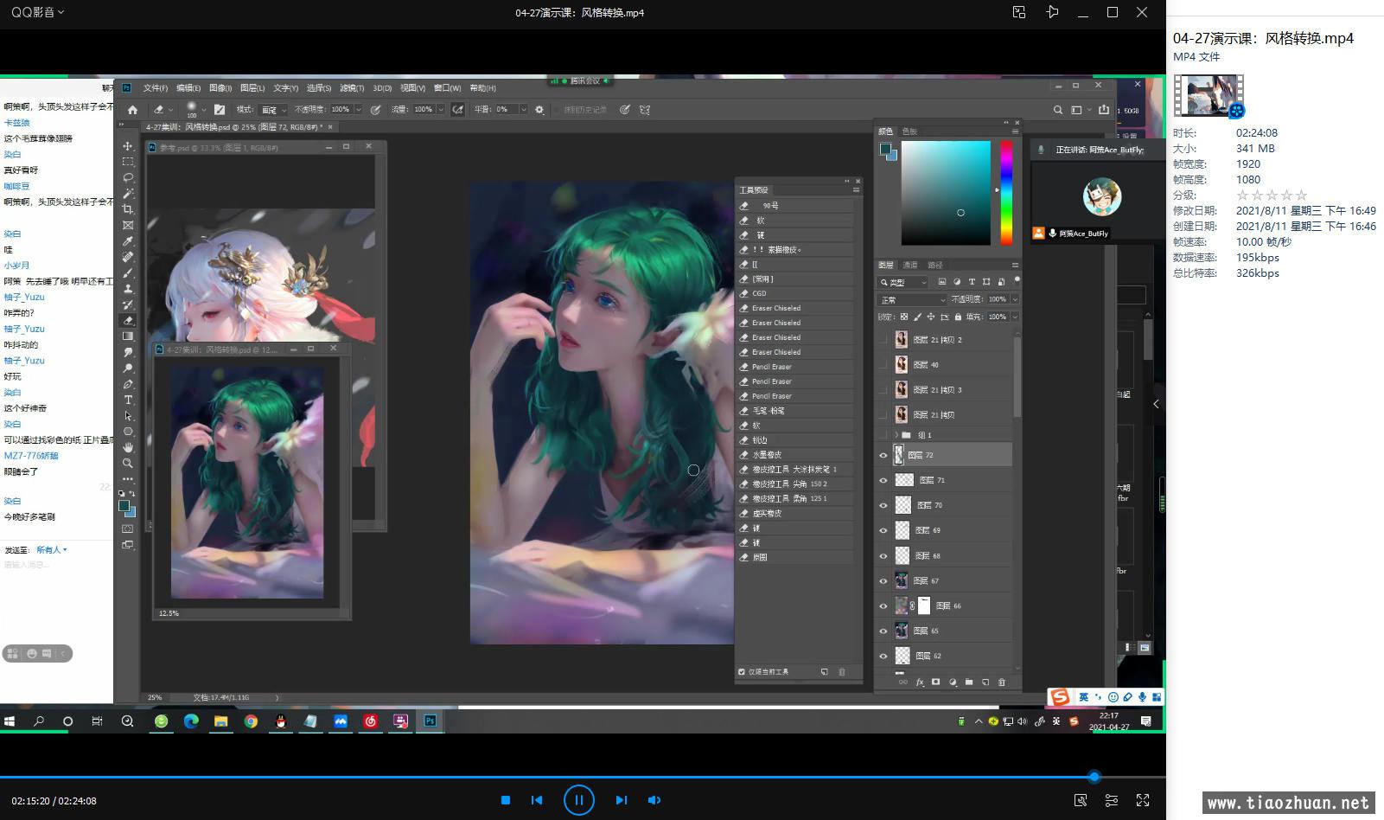This screenshot has height=820, width=1384.
Task: Uncheck the 仅限当前工具 checkbox
Action: point(742,672)
